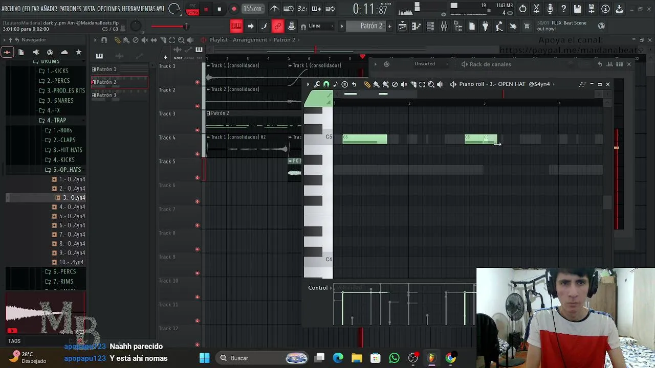
Task: Open the EDITAR menu
Action: click(x=31, y=9)
